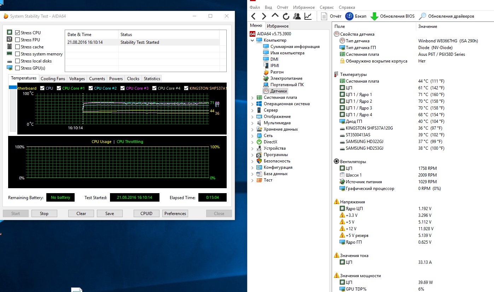The image size is (494, 292).
Task: Click the forward arrow in AIDA64 toolbar
Action: point(264,16)
